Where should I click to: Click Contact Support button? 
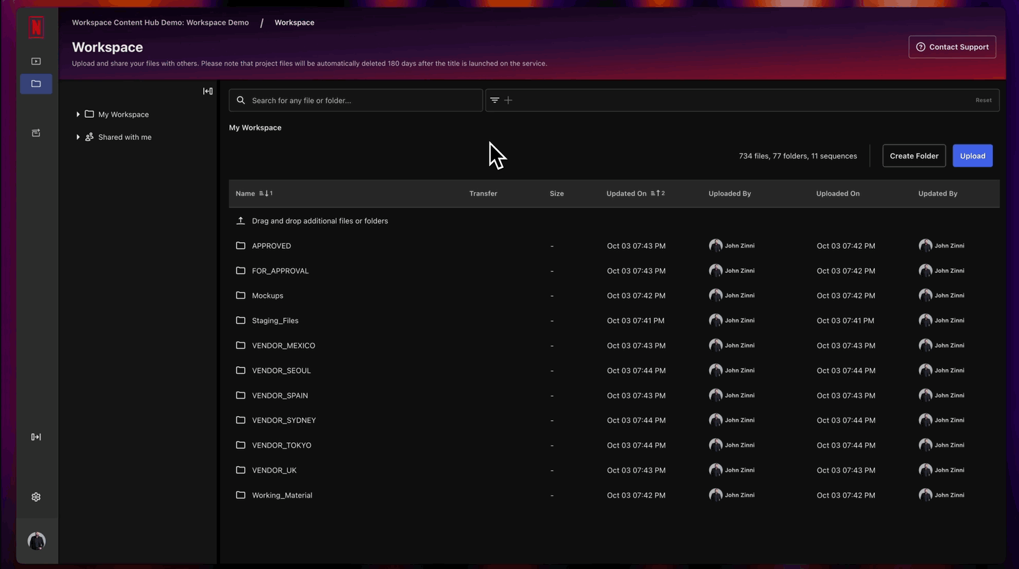(952, 47)
